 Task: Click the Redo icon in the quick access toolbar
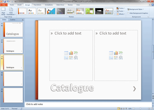click(12, 1)
